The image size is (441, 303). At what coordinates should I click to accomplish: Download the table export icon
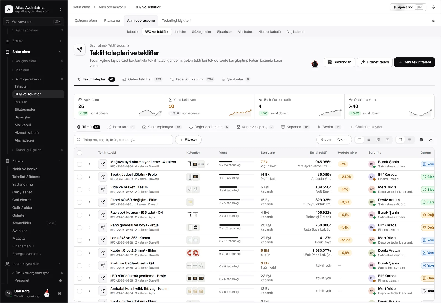coord(431,140)
